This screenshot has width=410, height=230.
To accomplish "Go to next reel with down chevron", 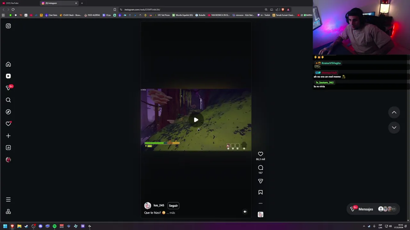I will [394, 127].
